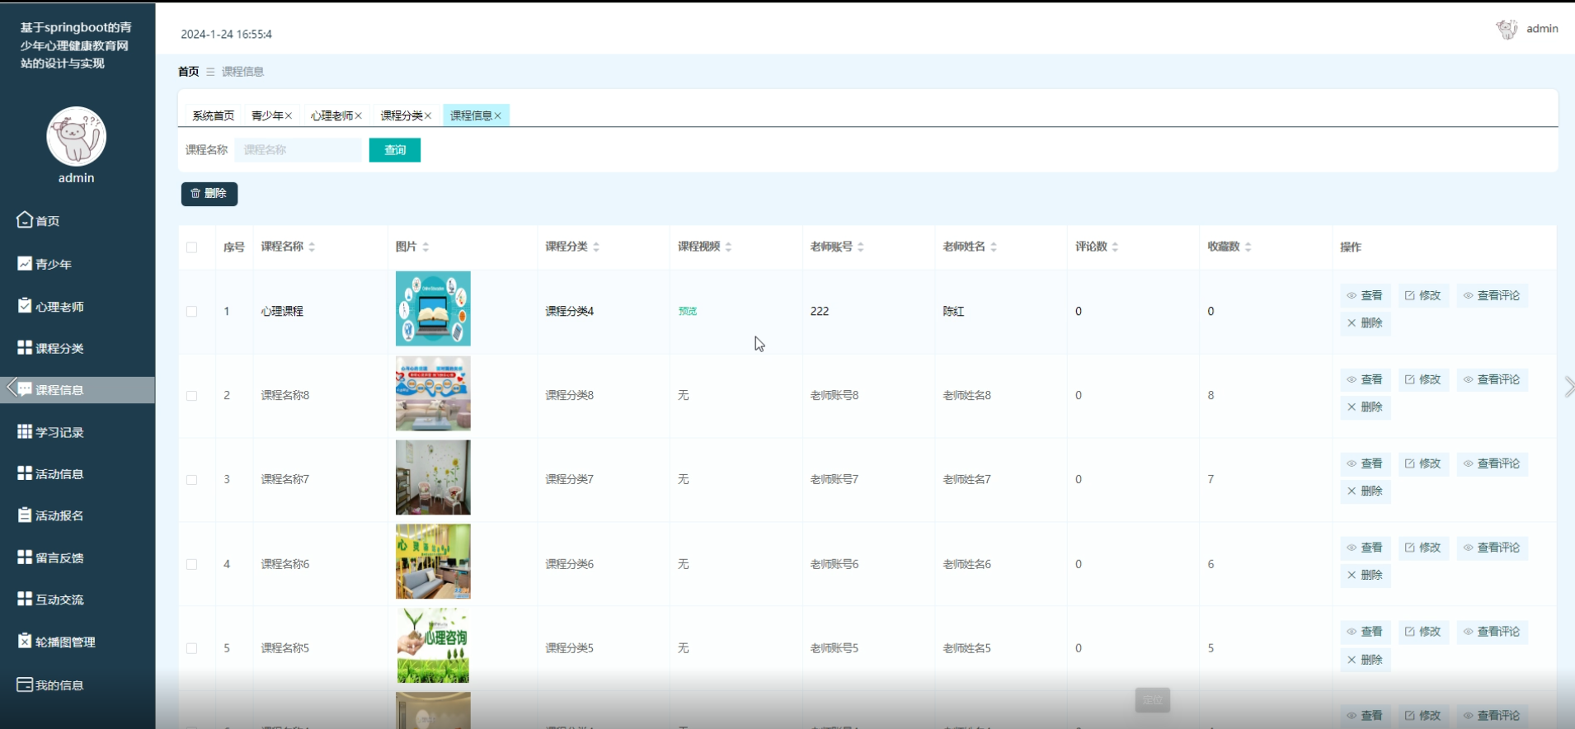Screen dimensions: 1575x729
Task: Switch to the 系统首页 tab
Action: point(213,116)
